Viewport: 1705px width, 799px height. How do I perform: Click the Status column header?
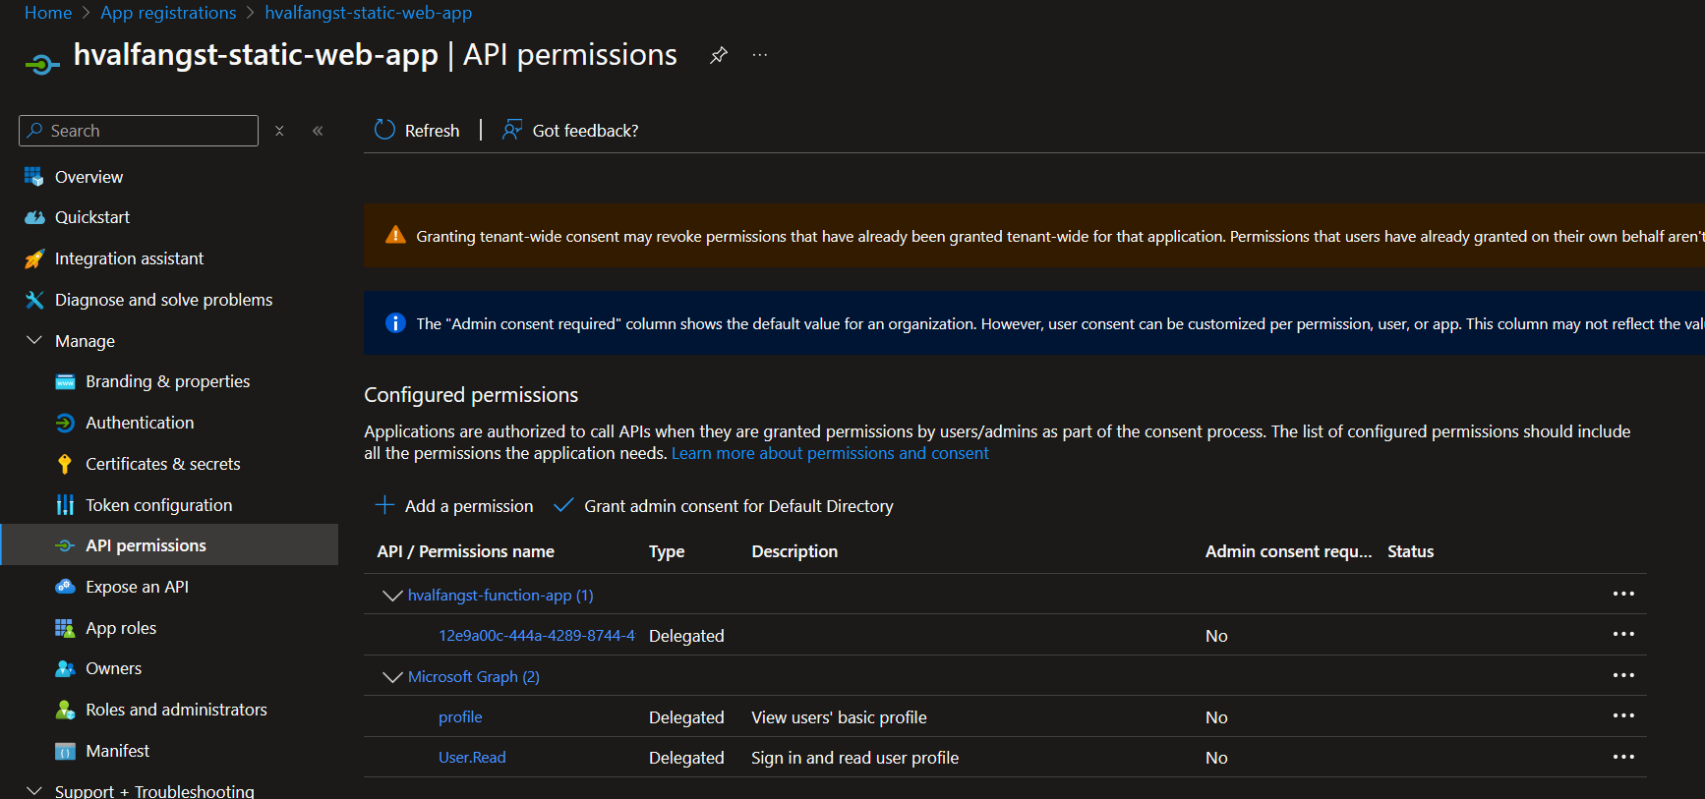1411,551
